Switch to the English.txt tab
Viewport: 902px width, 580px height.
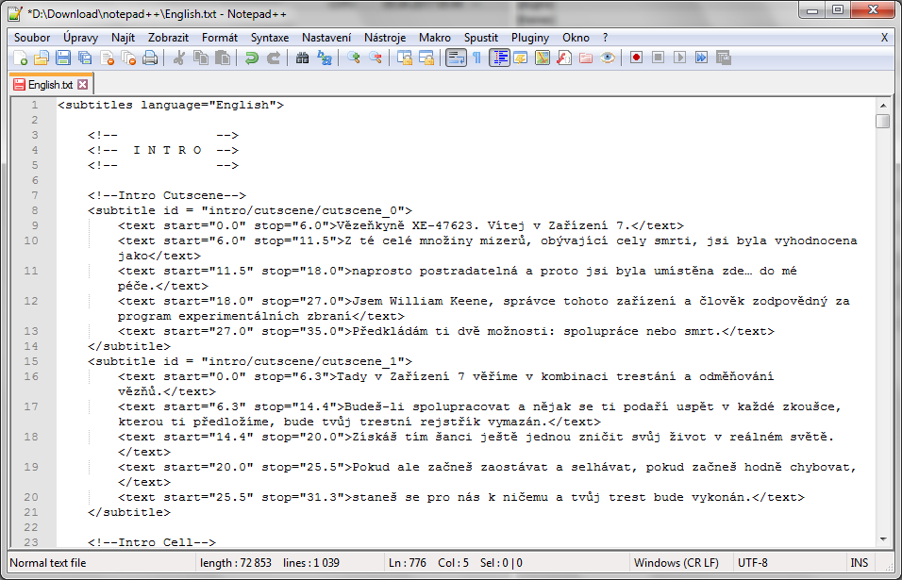(x=49, y=85)
